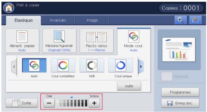Open Aliment. papier paper supply option
The image size is (207, 112).
click(x=22, y=41)
